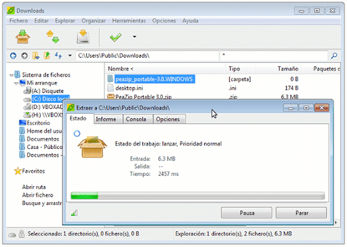Go back with the blue arrow icon
Screen dimensions: 347x247
click(x=13, y=55)
